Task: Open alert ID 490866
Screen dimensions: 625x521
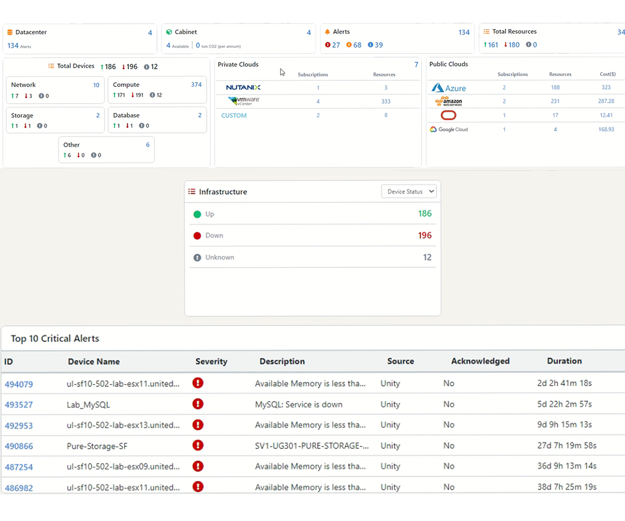Action: pyautogui.click(x=19, y=446)
